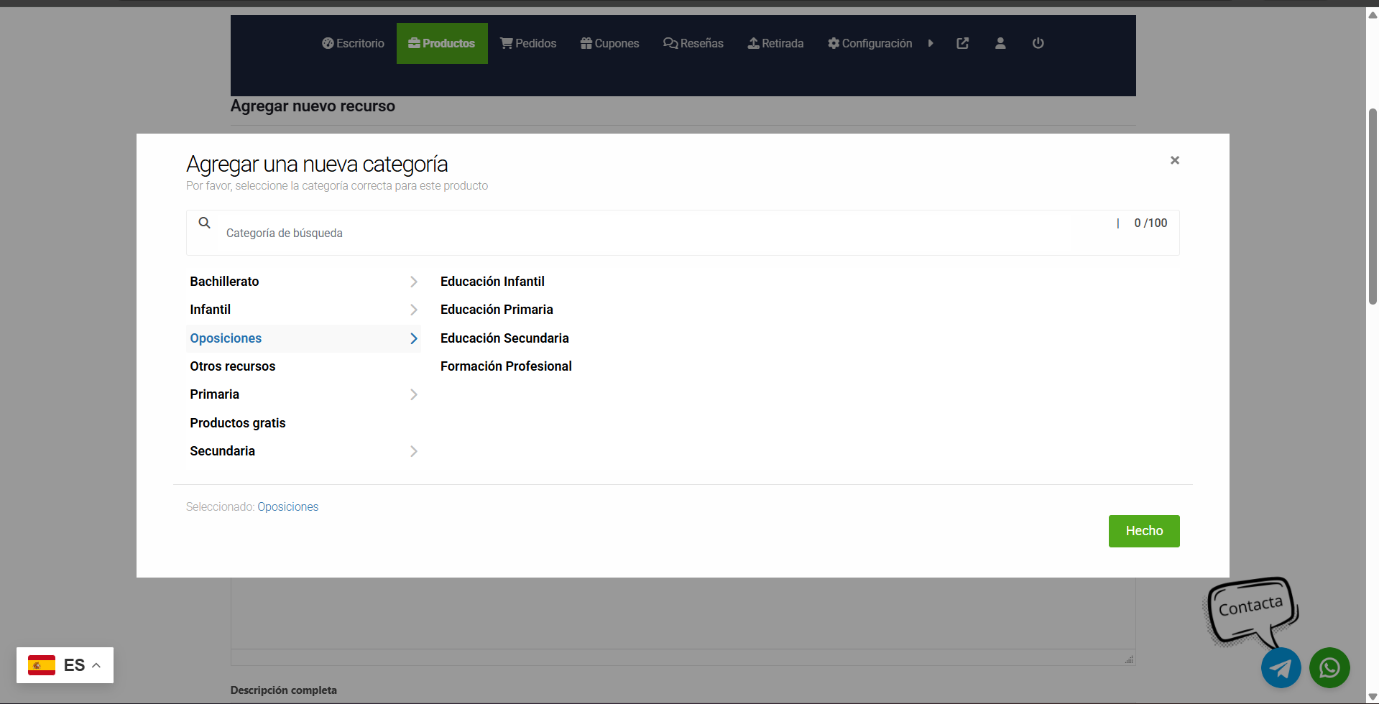The image size is (1379, 704).
Task: Click the WhatsApp contact icon
Action: click(1329, 668)
